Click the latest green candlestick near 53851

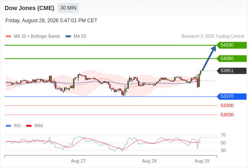(201, 73)
